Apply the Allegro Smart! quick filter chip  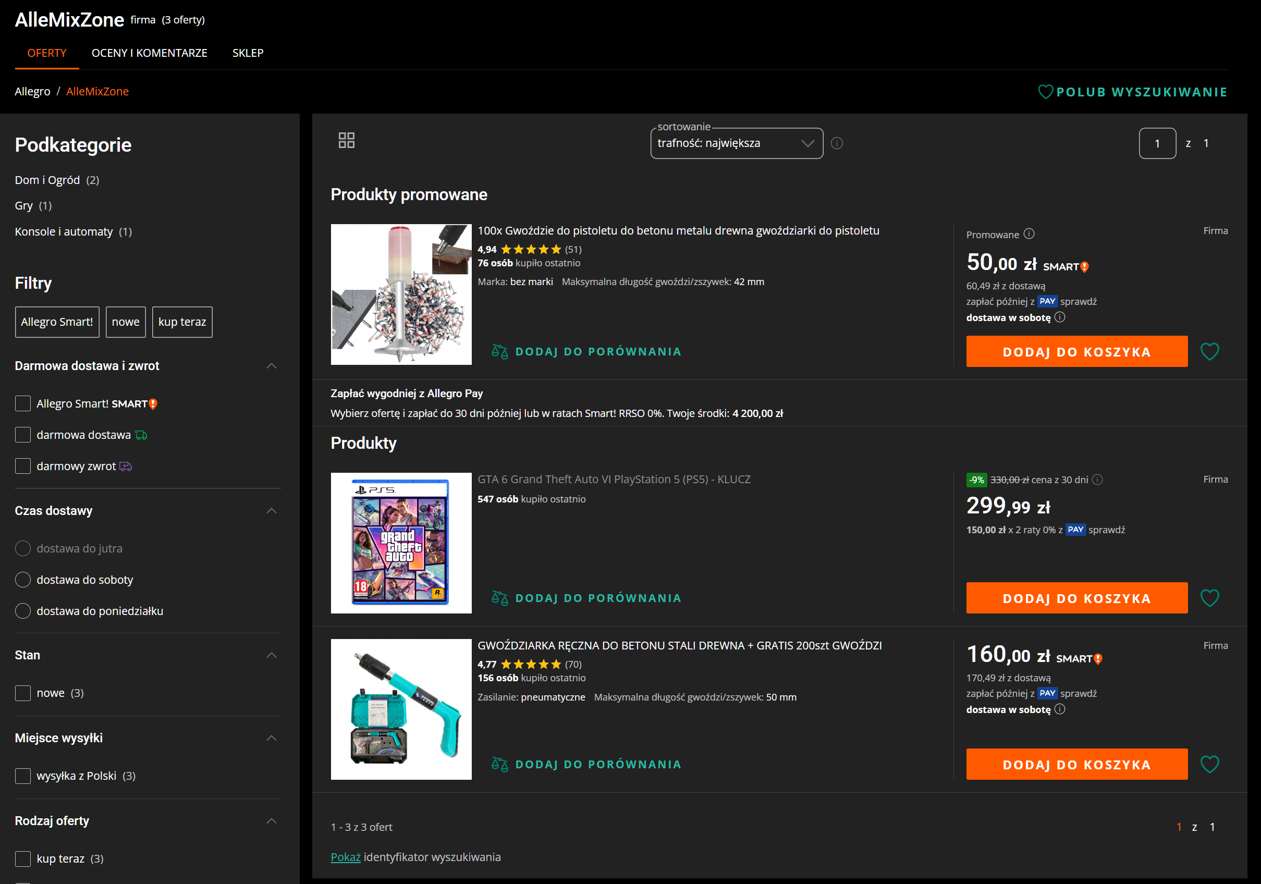[x=57, y=322]
